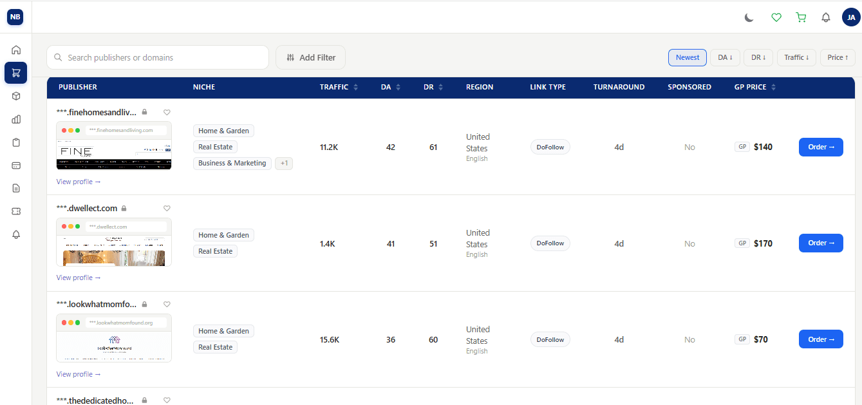
Task: Click the lock icon beside lookwhatmomfound
Action: pyautogui.click(x=144, y=304)
